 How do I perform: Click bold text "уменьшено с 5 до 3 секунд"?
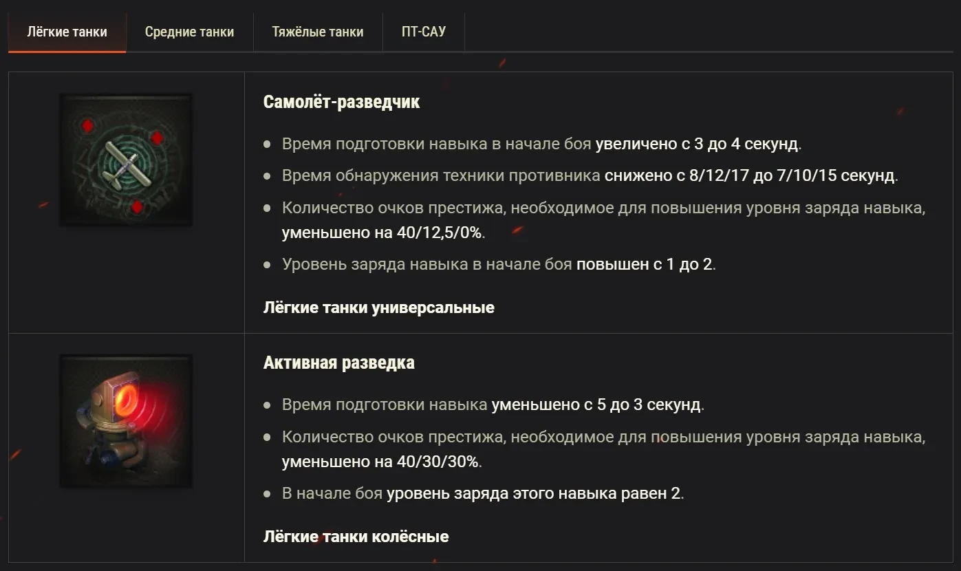tap(596, 405)
